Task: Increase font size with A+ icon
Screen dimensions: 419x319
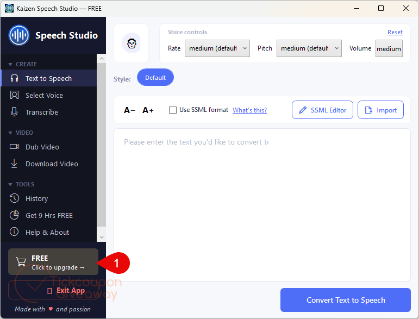Action: 148,110
